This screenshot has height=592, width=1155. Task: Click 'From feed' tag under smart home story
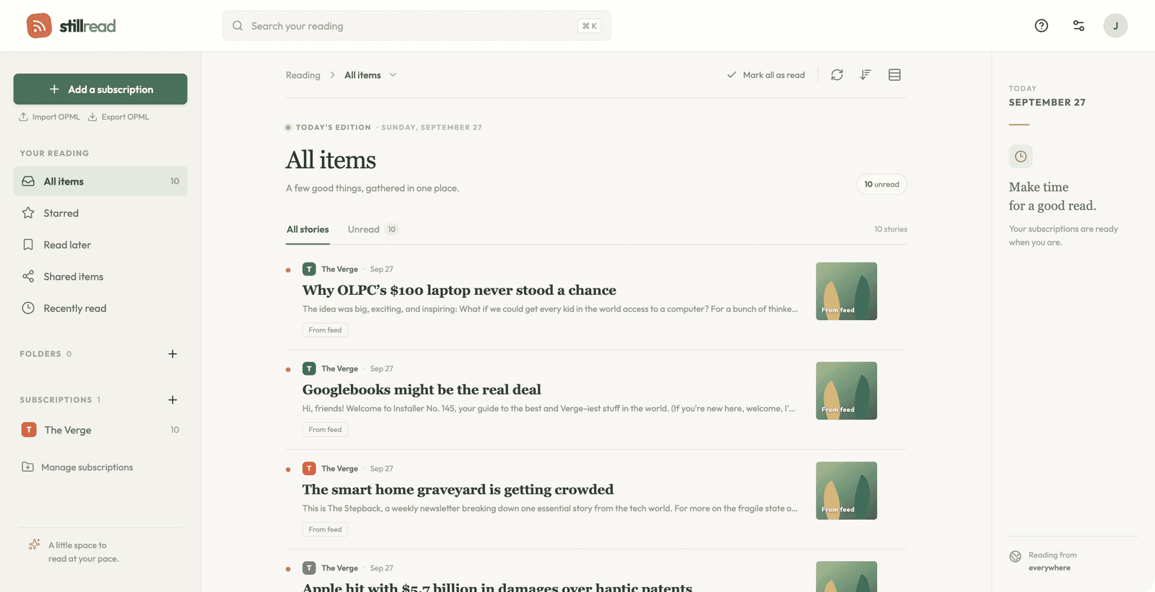(326, 529)
